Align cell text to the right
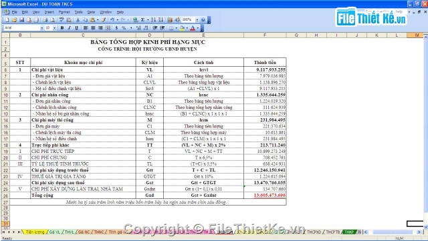 click(100, 28)
